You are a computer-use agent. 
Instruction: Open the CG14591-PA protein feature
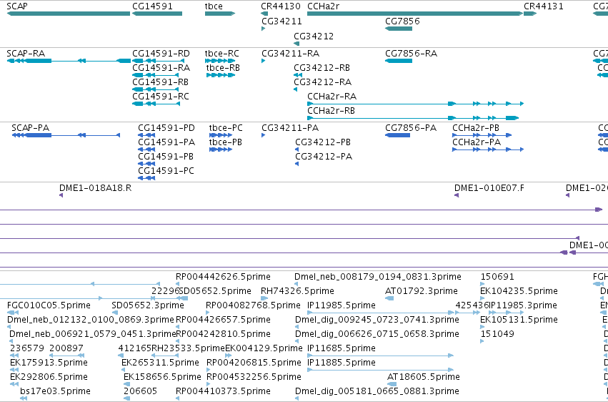click(146, 149)
